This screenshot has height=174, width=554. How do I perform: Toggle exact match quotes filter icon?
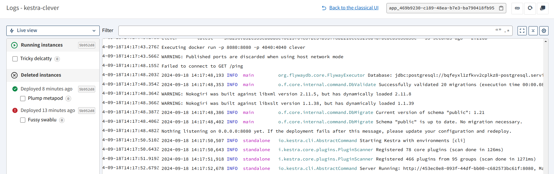pos(498,31)
